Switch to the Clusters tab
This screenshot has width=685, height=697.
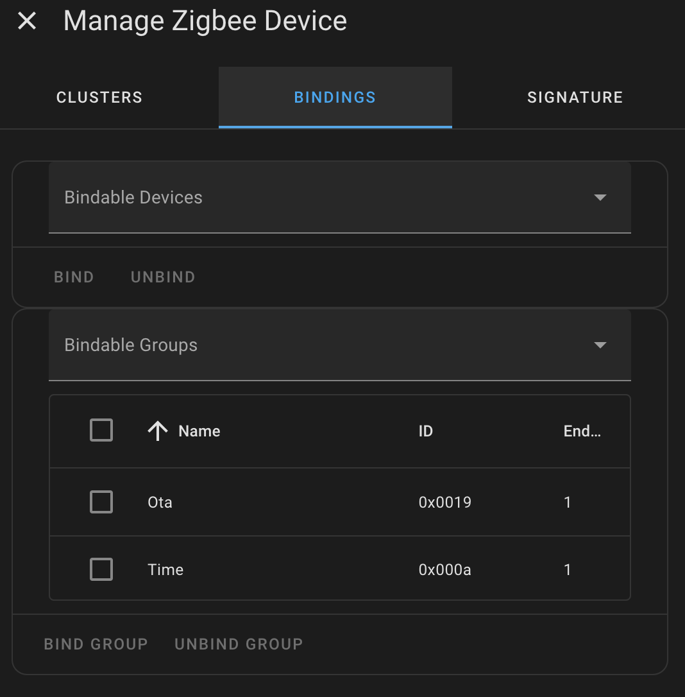click(x=99, y=98)
